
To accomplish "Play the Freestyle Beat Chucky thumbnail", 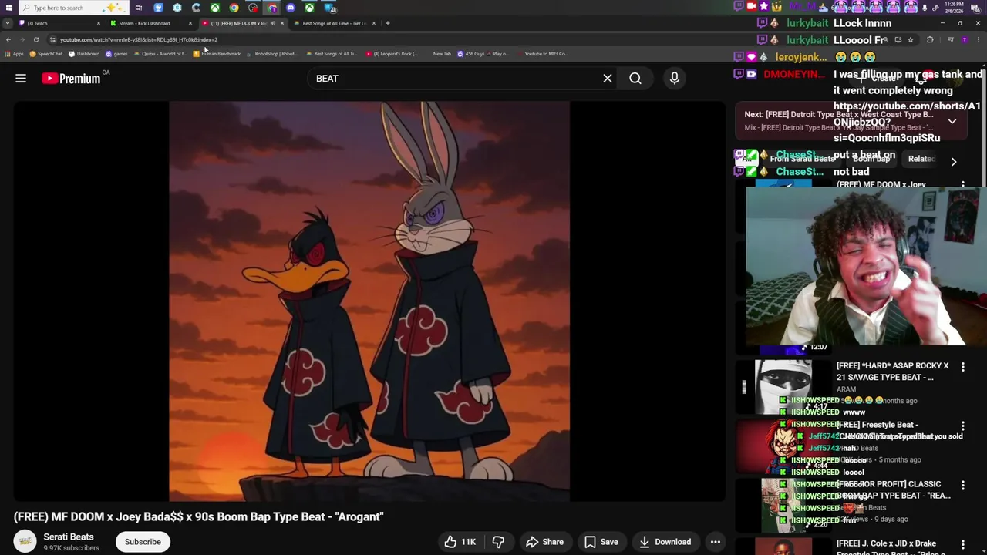I will click(x=783, y=446).
